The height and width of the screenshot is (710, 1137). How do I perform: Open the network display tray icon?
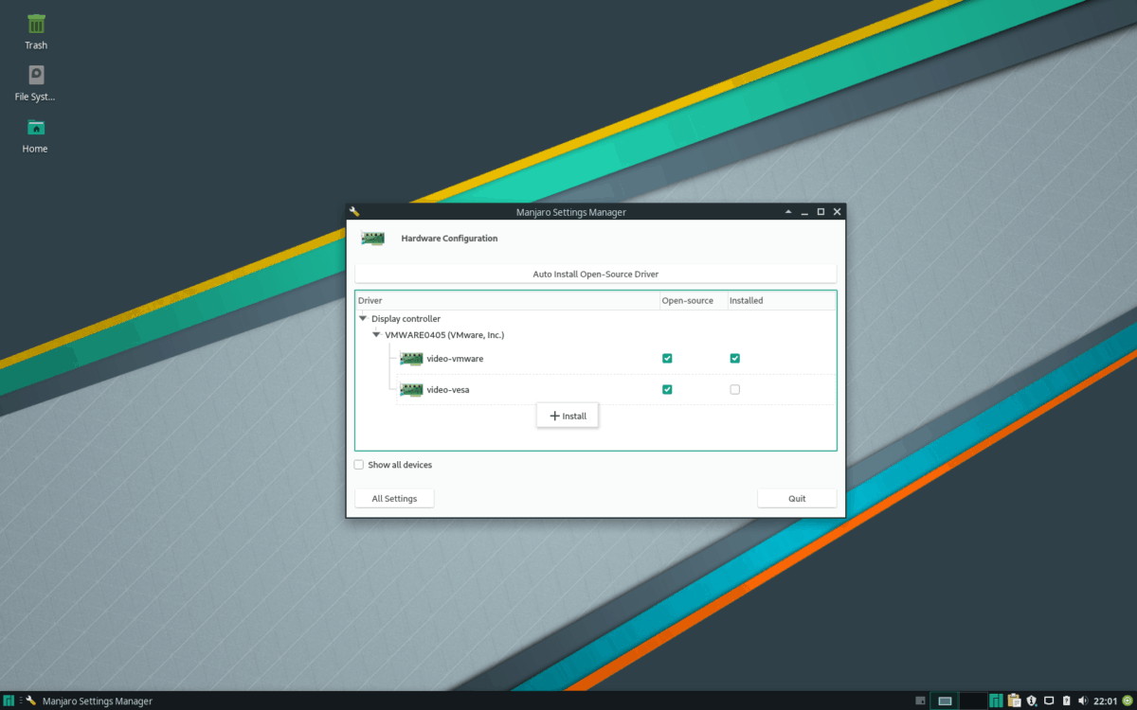pos(1049,700)
